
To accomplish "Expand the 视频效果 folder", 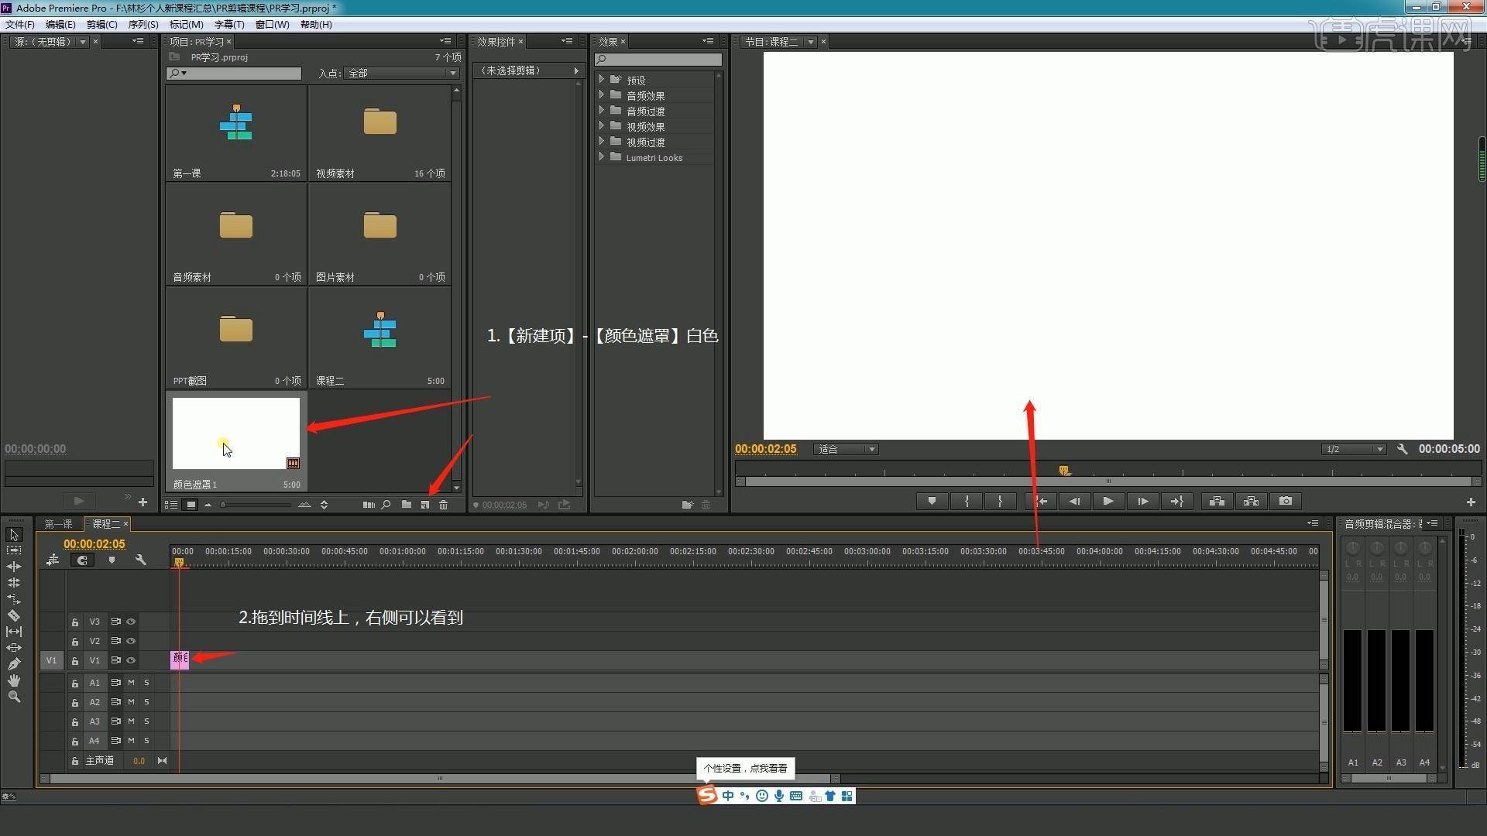I will 602,125.
